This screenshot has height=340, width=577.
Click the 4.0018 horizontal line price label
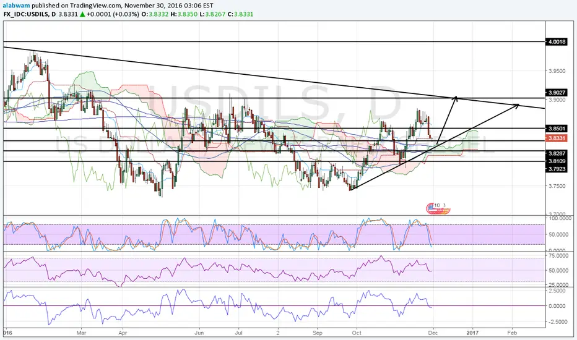(x=557, y=41)
